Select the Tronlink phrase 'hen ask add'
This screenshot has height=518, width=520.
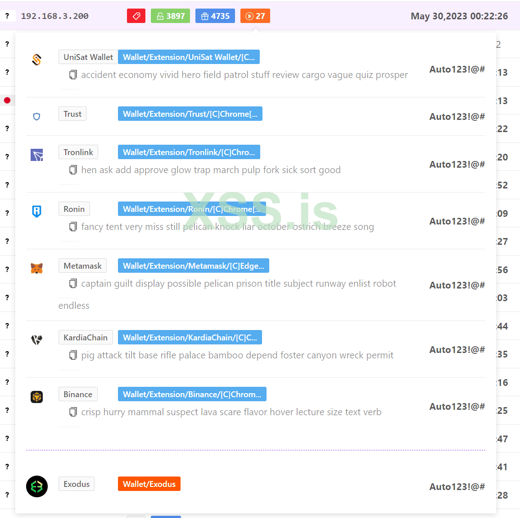coord(211,170)
